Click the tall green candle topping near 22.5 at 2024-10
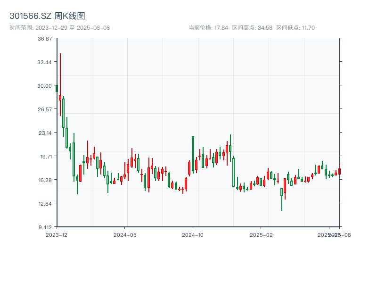Image resolution: width=377 pixels, height=283 pixels. click(193, 154)
